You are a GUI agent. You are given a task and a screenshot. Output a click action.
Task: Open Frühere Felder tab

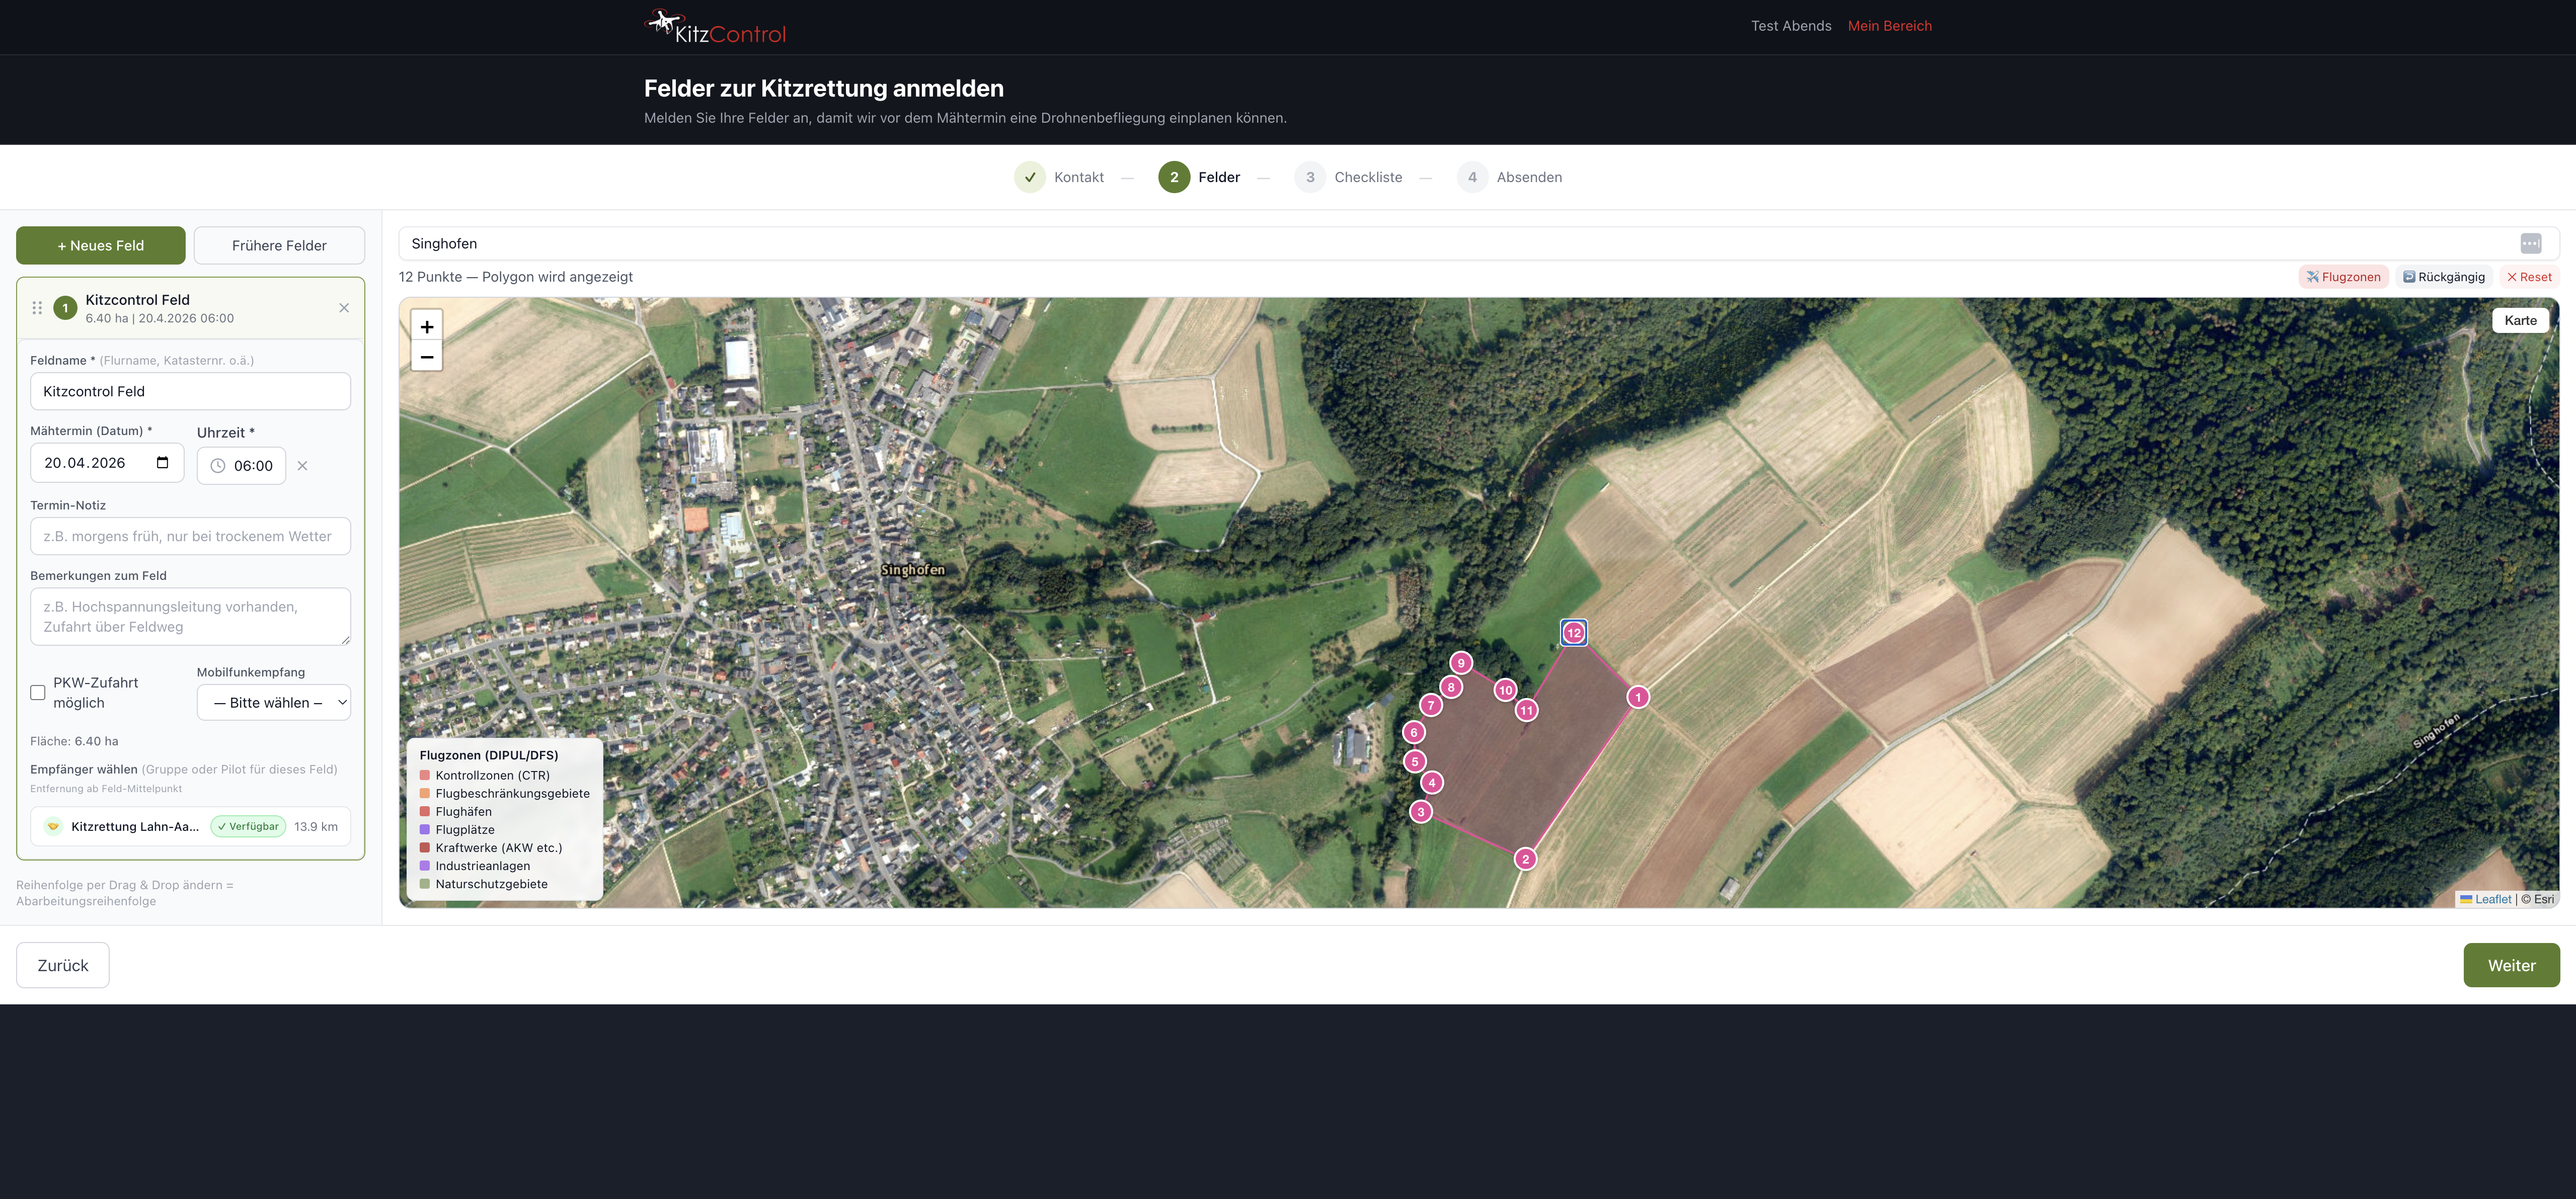coord(279,246)
